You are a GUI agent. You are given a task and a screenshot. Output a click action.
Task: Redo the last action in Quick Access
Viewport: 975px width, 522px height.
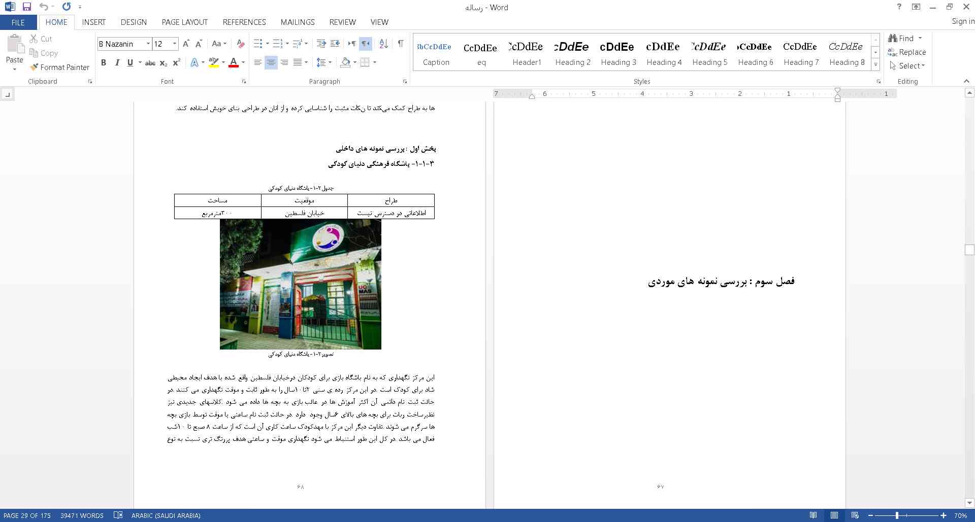coord(67,7)
